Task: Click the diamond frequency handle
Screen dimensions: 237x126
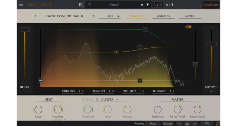Action: click(x=139, y=47)
